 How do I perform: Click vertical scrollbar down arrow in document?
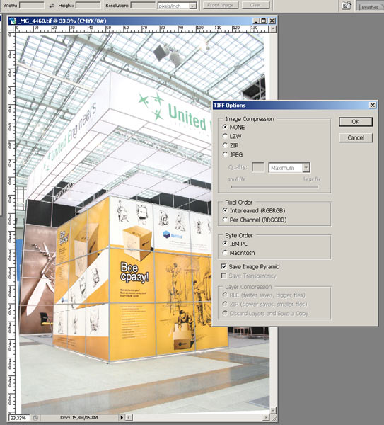pos(273,410)
